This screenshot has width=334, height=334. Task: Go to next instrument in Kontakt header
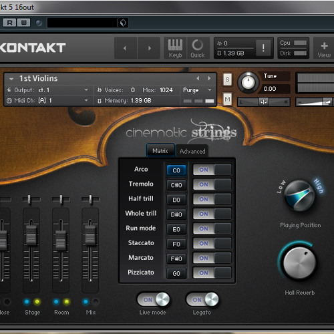tap(150, 48)
